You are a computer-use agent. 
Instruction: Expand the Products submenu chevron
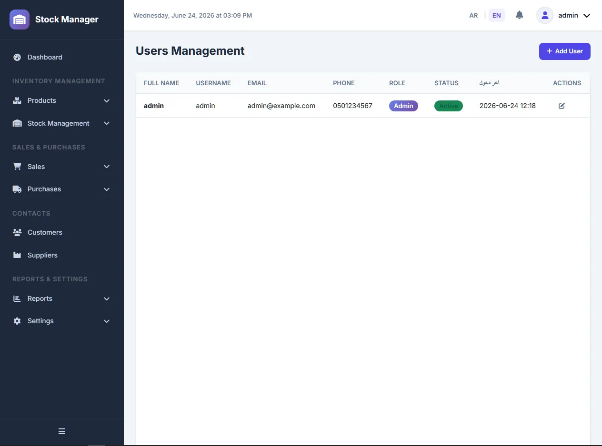pyautogui.click(x=107, y=100)
